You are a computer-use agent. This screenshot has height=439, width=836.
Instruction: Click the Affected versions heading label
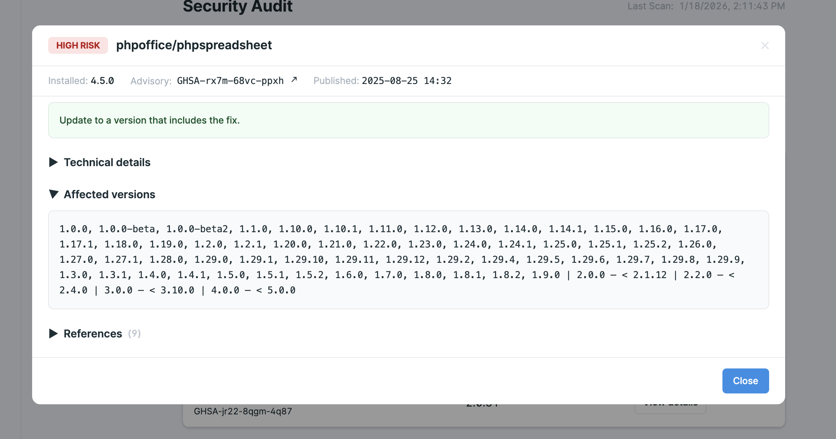tap(109, 194)
